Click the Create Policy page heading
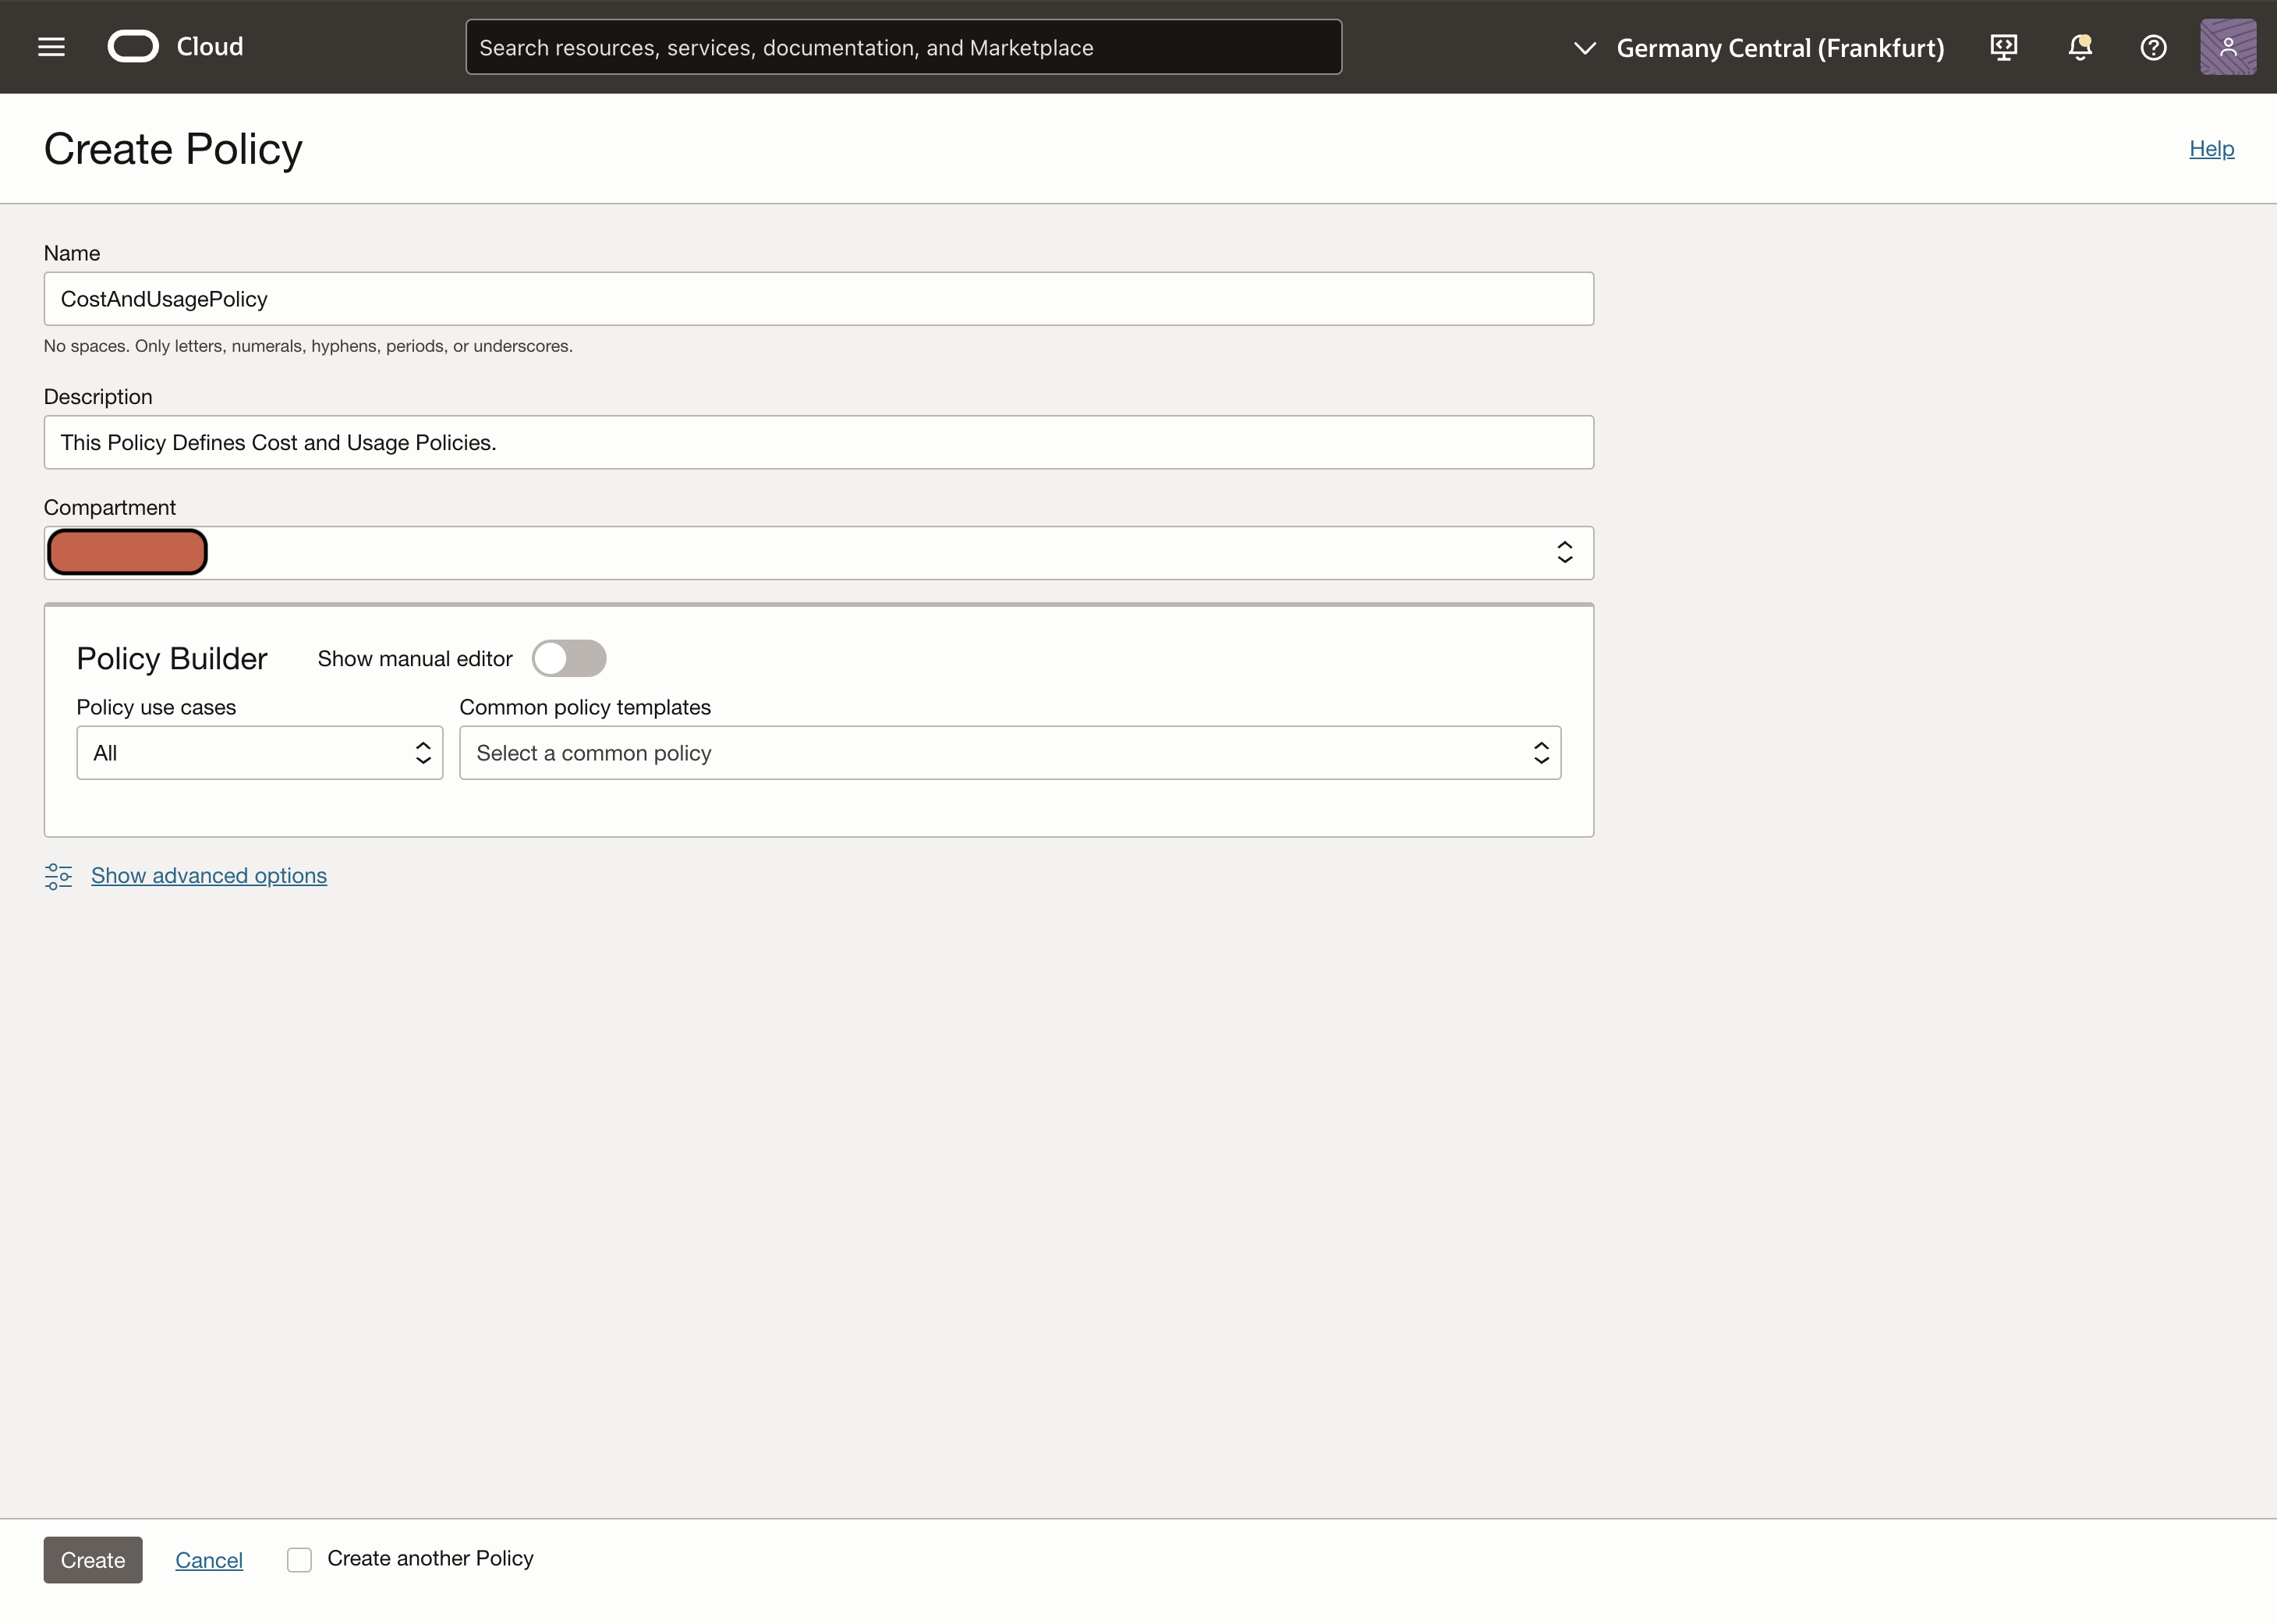This screenshot has width=2277, height=1624. [173, 149]
